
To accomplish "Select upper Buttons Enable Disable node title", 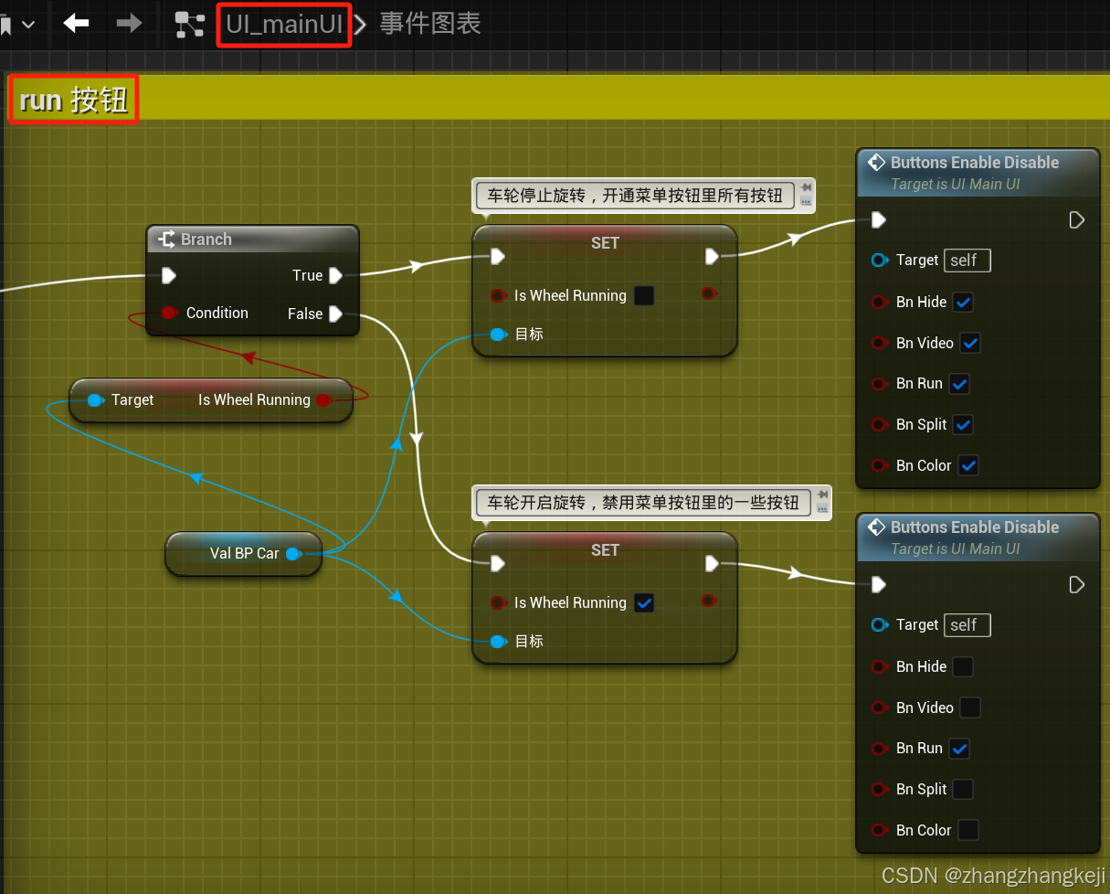I will [x=975, y=163].
